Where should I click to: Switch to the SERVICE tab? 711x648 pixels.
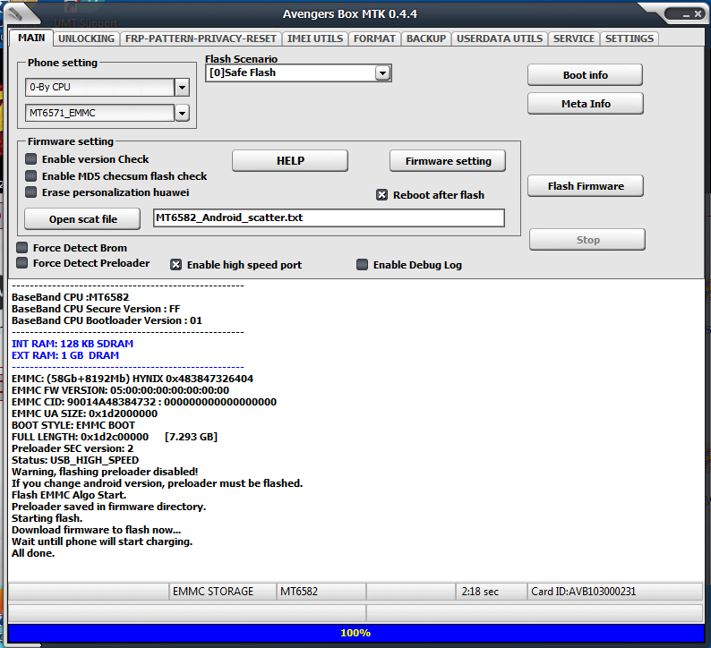click(574, 38)
